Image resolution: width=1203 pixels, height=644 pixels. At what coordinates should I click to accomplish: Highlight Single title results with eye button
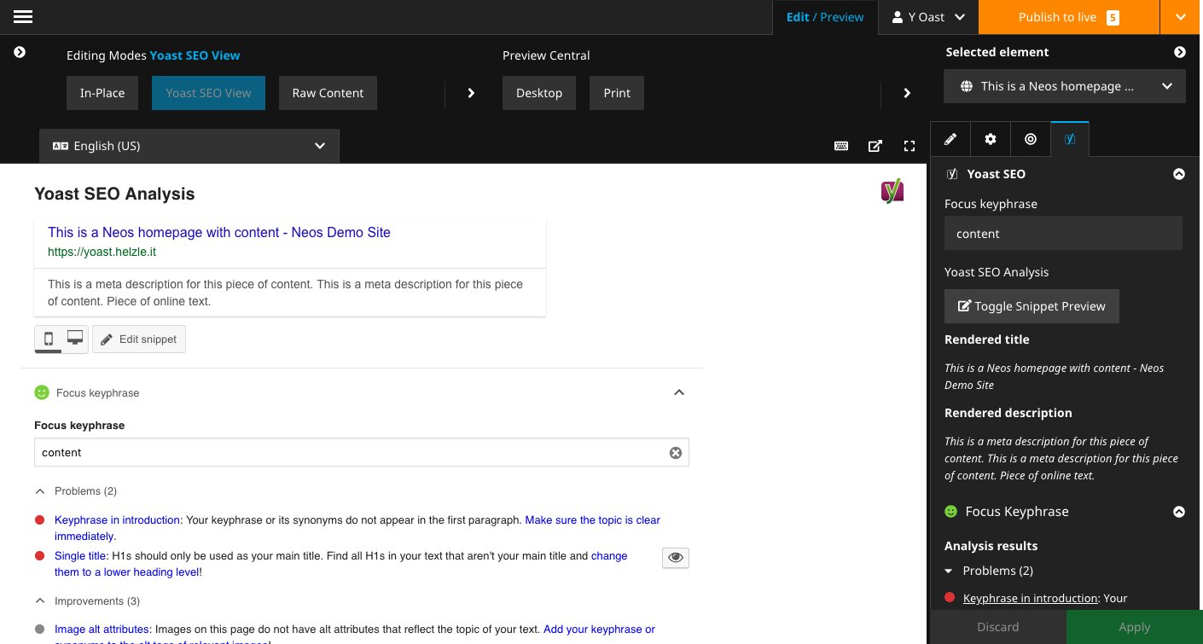[x=676, y=558]
